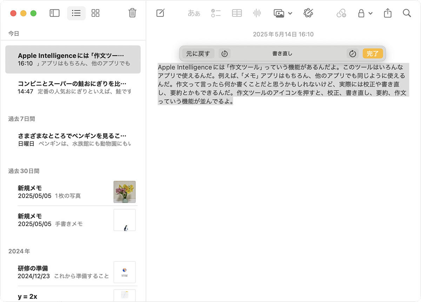The image size is (421, 302).
Task: Show original text icon in rewrite bar
Action: point(225,54)
